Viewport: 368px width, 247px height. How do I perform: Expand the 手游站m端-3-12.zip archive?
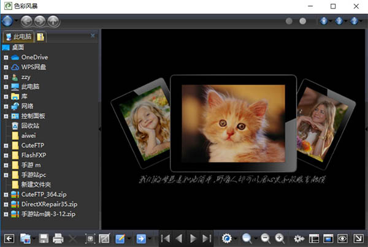[x=6, y=214]
